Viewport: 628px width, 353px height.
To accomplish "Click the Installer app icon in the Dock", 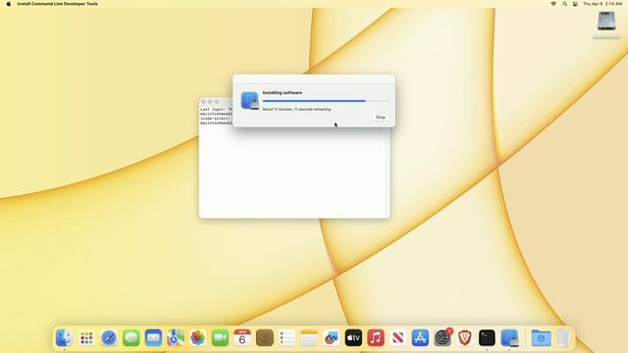I will pyautogui.click(x=509, y=337).
